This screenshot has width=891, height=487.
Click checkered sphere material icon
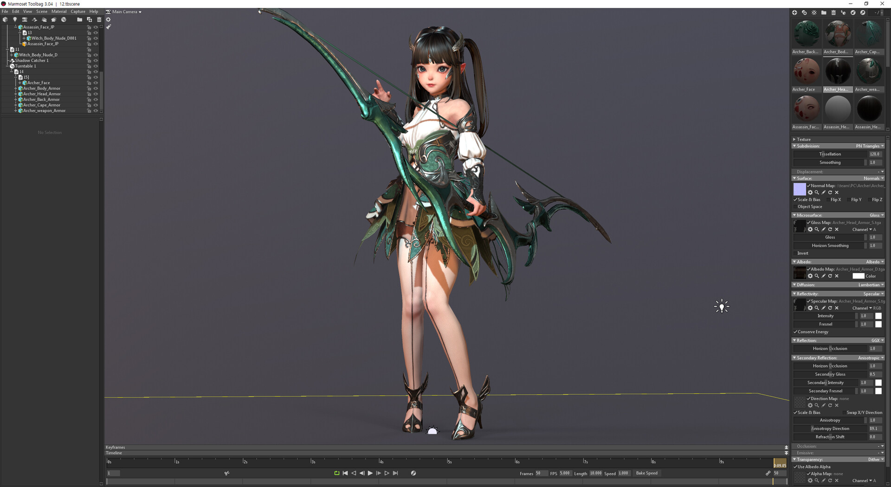[x=814, y=13]
